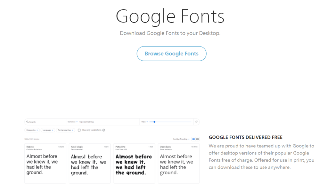Image resolution: width=328 pixels, height=191 pixels.
Task: Open the Open Sans font card
Action: (179, 163)
